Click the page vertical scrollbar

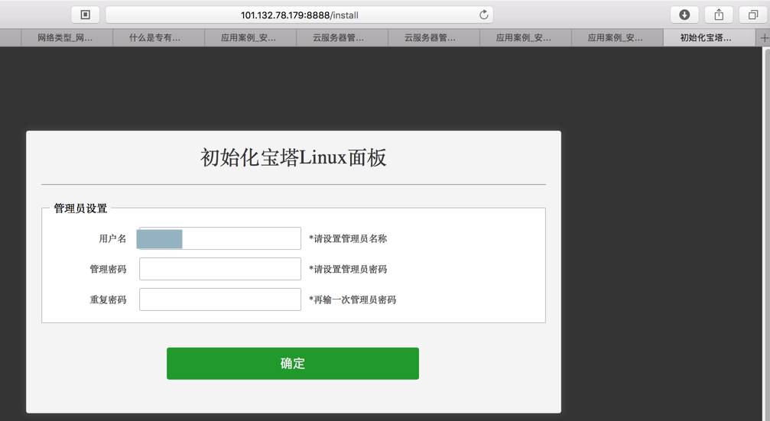[765, 234]
